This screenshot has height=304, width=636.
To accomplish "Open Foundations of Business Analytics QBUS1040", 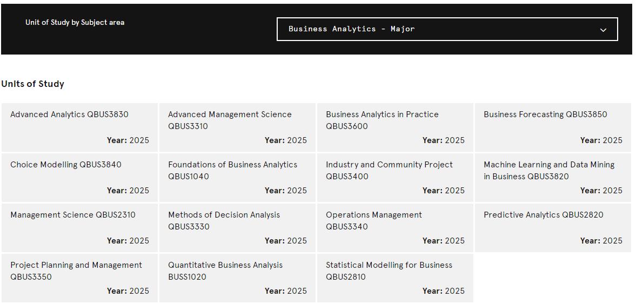I will [x=237, y=178].
